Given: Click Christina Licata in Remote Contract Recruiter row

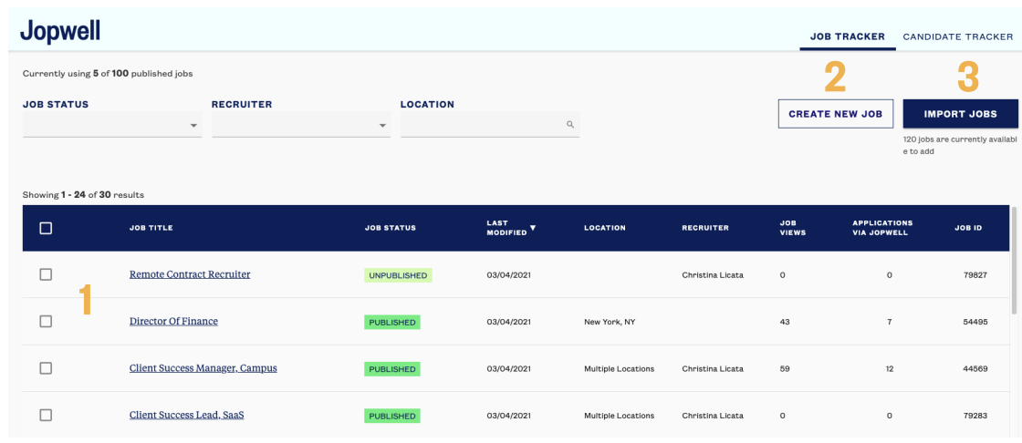Looking at the screenshot, I should pos(713,275).
